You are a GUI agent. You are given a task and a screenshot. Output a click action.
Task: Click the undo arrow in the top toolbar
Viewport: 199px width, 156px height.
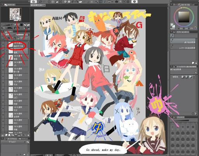40,2
